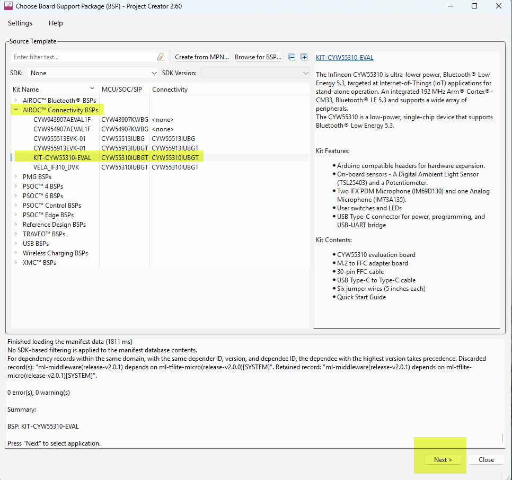Expand the TRAVEO BSPs group
Image resolution: width=512 pixels, height=480 pixels.
(16, 234)
